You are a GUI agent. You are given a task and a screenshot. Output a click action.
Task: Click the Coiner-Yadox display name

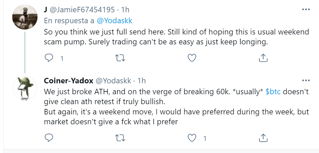[x=68, y=81]
